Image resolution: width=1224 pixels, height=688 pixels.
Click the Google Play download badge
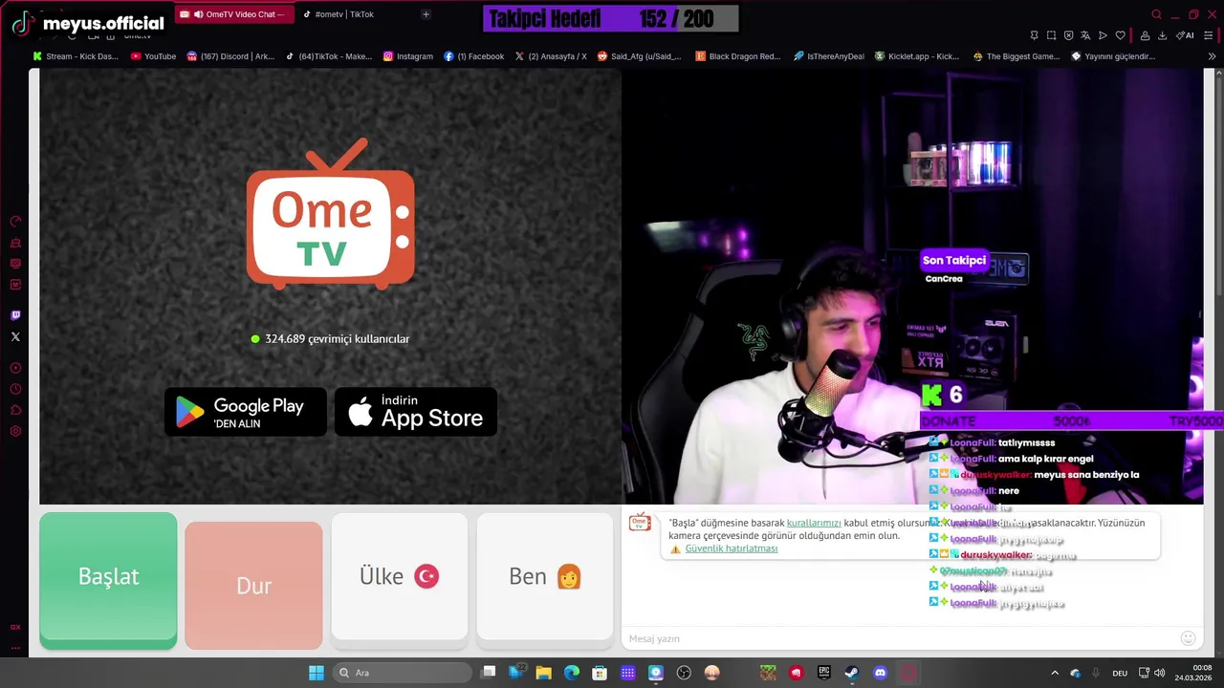tap(245, 412)
